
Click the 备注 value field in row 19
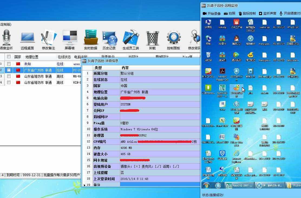pyautogui.click(x=160, y=185)
